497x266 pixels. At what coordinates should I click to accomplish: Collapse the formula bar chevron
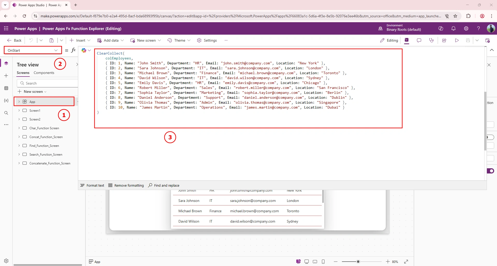[492, 50]
